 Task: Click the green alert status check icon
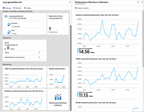pyautogui.click(x=5, y=49)
